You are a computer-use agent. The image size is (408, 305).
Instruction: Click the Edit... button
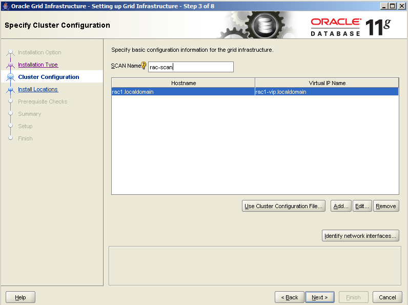(x=362, y=206)
